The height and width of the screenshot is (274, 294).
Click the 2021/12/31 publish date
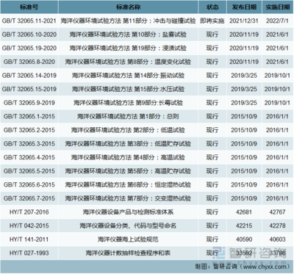[x=244, y=21]
